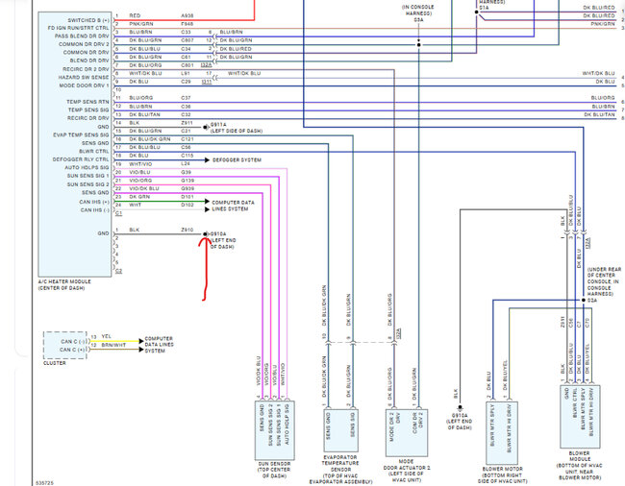
Task: Select circuit code D102 on WHT wire
Action: 187,205
